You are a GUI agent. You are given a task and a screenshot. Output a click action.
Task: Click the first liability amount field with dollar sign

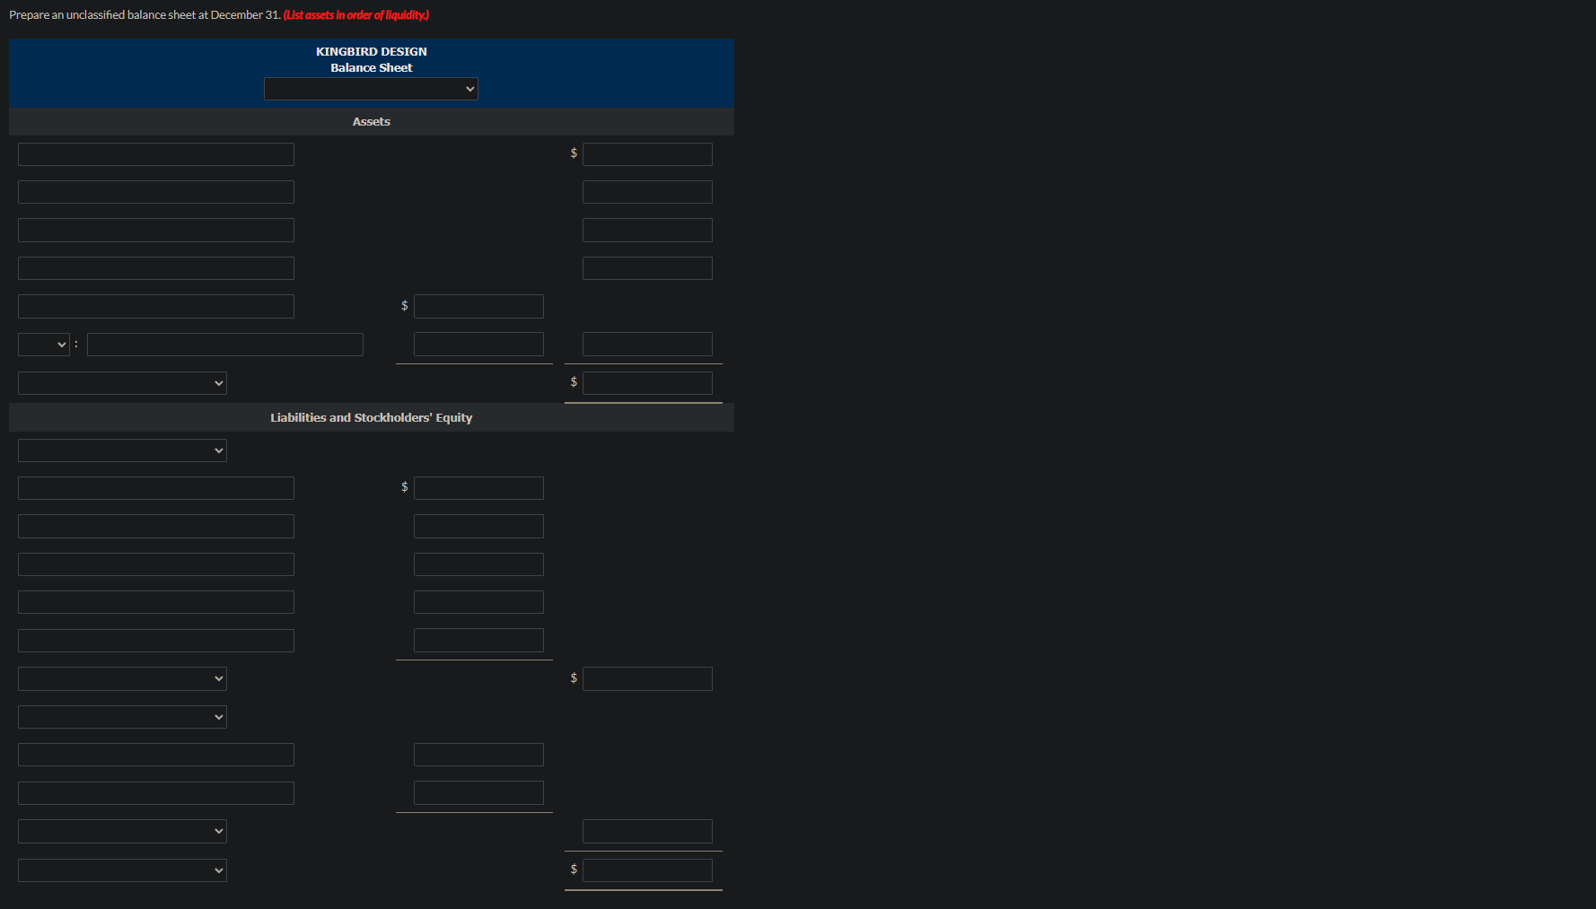click(478, 488)
